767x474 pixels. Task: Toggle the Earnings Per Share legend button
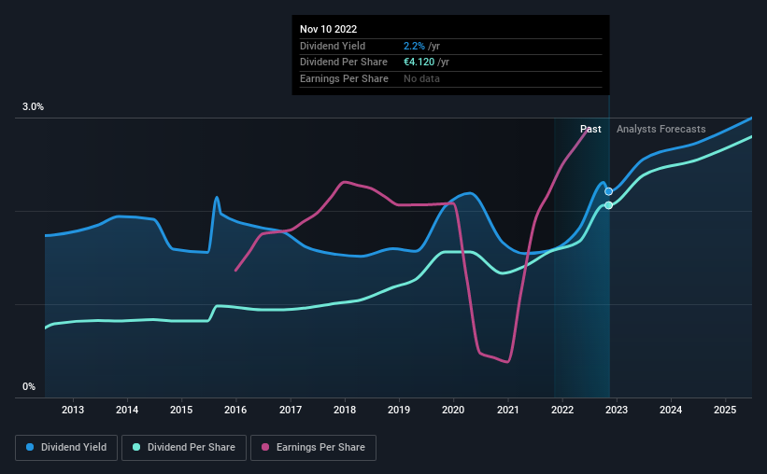coord(313,448)
